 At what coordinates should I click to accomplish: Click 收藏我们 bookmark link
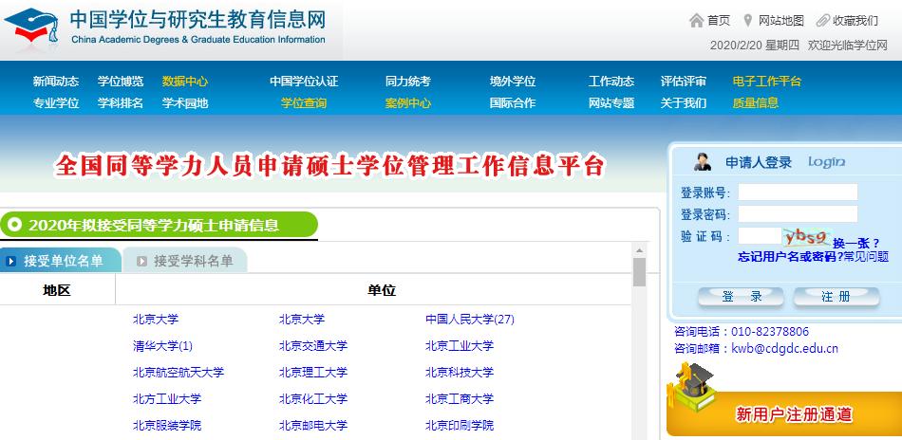(x=855, y=21)
